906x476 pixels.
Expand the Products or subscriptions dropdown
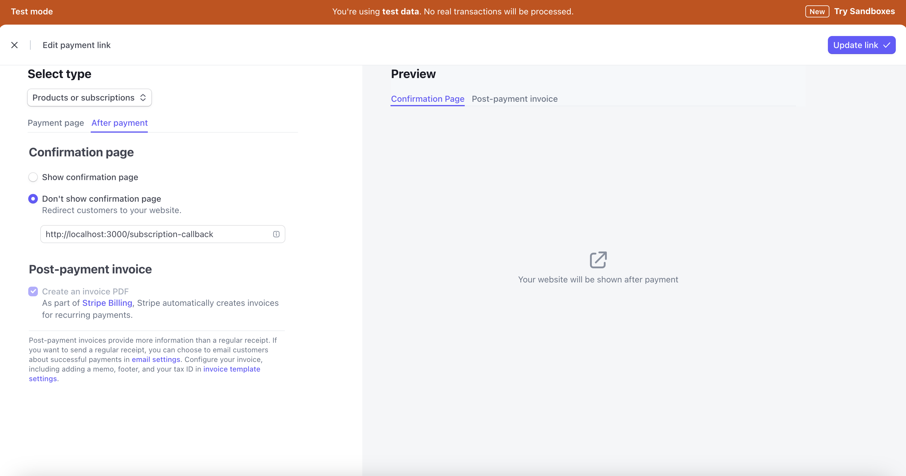pyautogui.click(x=89, y=97)
